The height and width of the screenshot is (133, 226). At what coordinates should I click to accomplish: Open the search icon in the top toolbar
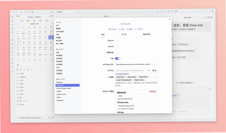pos(21,12)
